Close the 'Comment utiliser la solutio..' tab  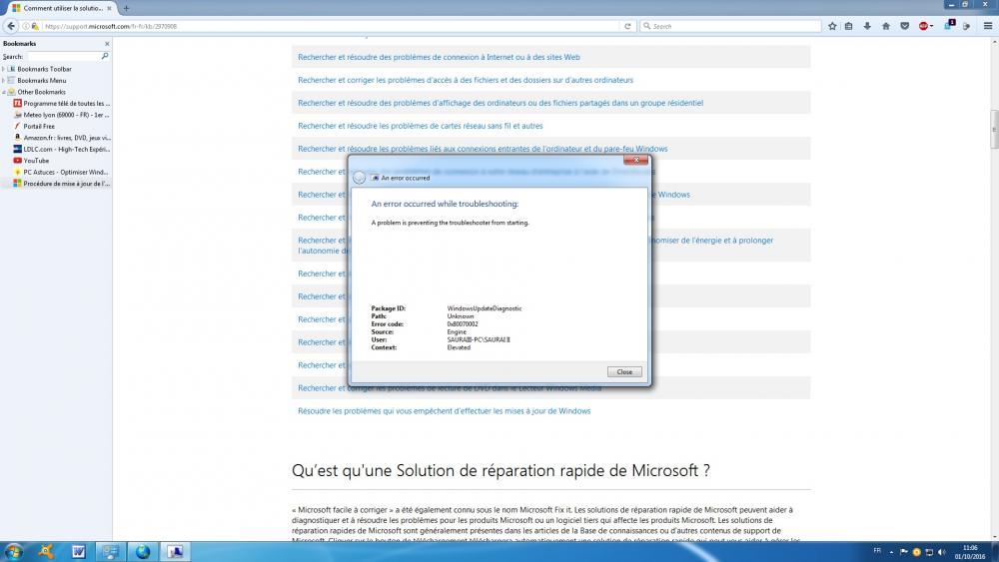coord(109,8)
